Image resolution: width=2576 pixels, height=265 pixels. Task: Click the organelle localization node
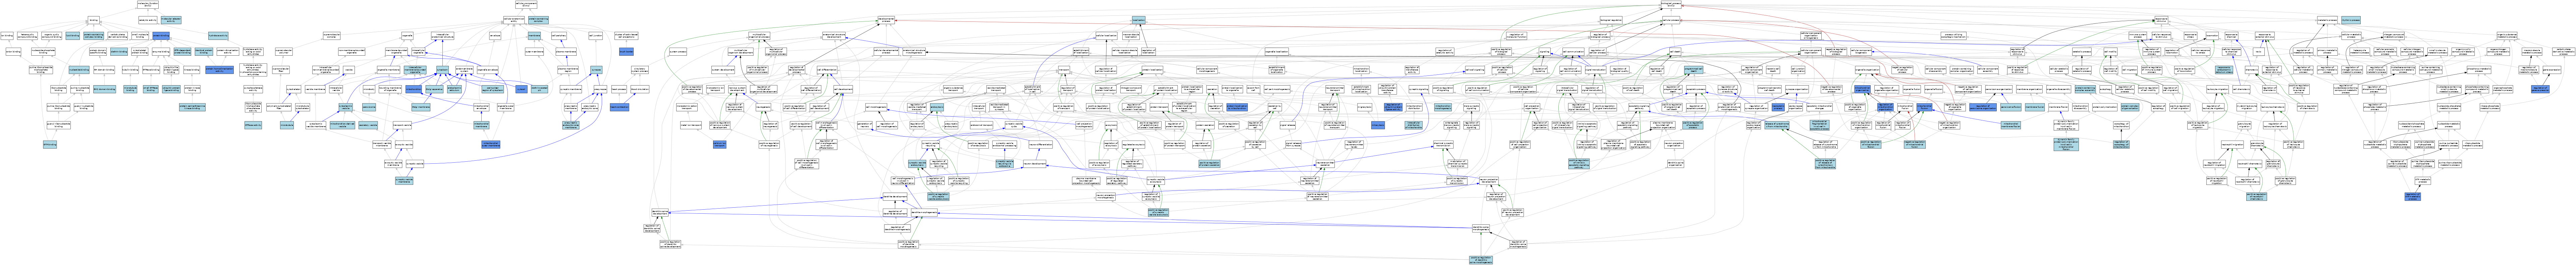[1277, 52]
